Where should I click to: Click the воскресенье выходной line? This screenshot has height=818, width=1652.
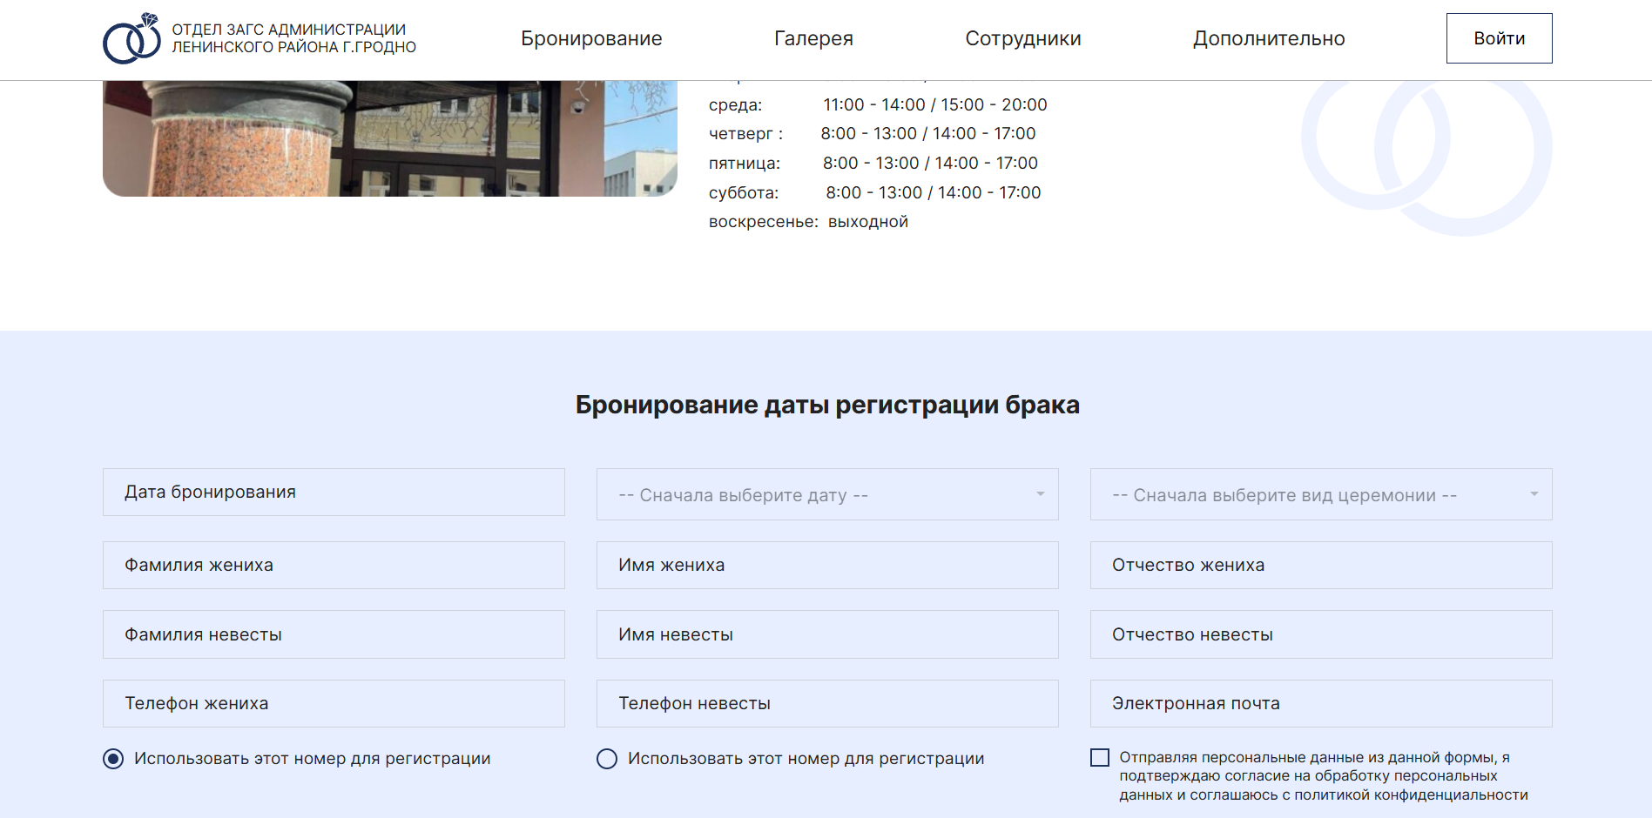coord(808,222)
